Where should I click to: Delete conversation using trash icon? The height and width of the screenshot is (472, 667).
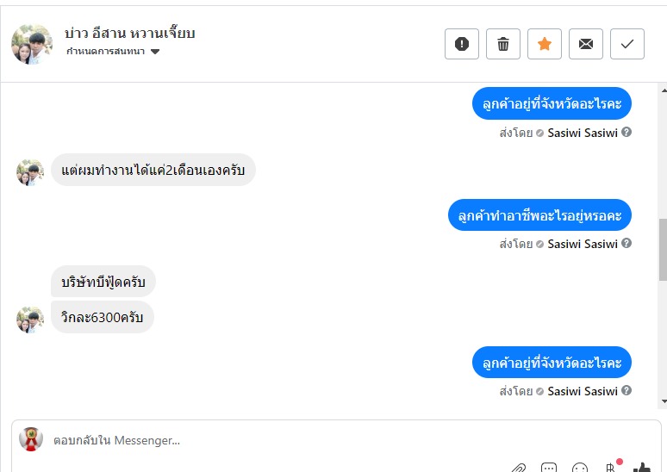pos(503,44)
